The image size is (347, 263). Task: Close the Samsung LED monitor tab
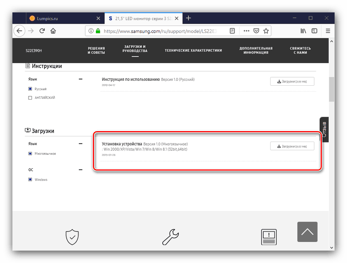(x=177, y=18)
